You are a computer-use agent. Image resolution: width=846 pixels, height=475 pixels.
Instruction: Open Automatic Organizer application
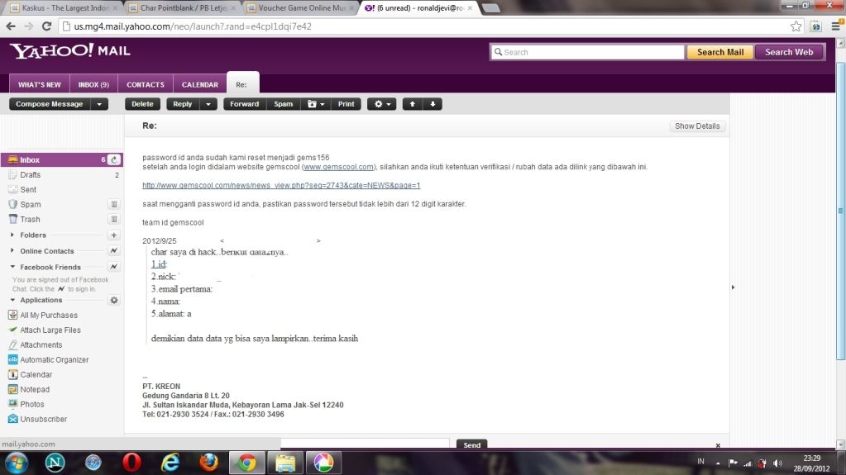click(54, 359)
